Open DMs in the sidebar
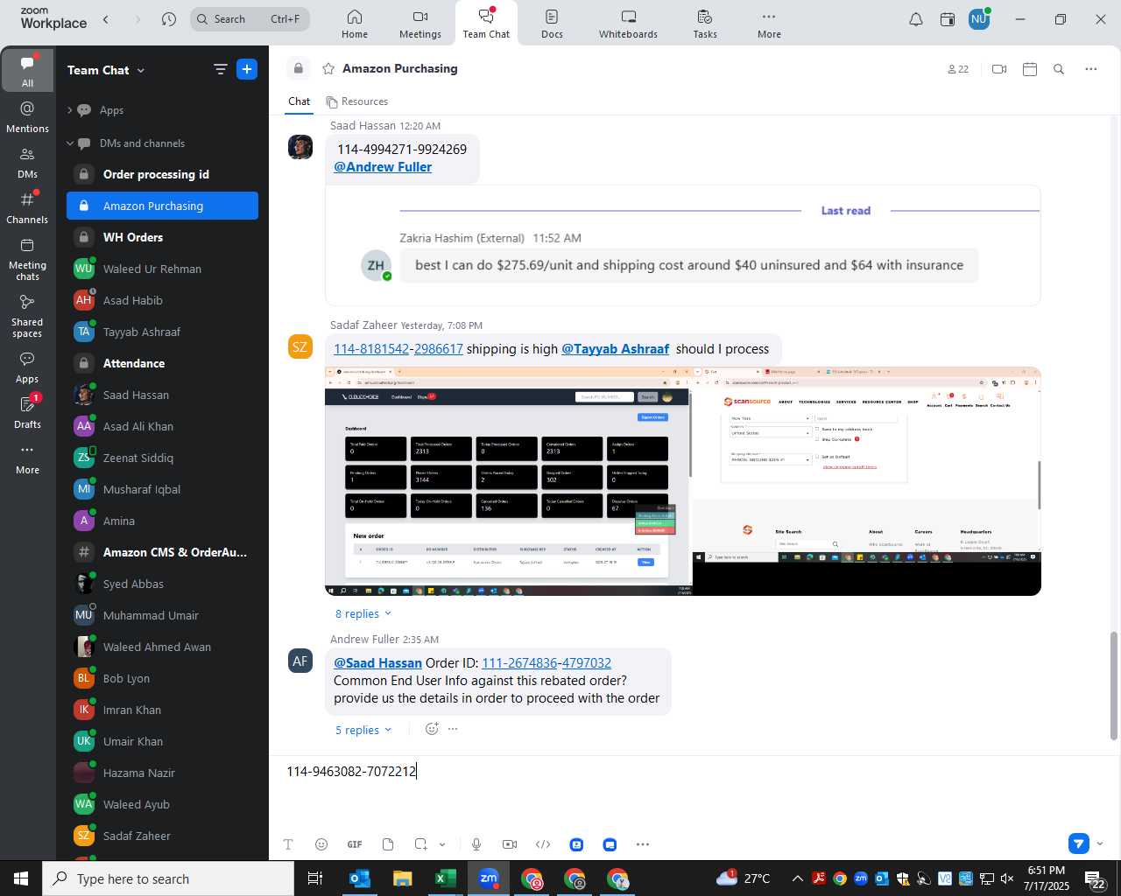This screenshot has width=1121, height=896. 27,162
